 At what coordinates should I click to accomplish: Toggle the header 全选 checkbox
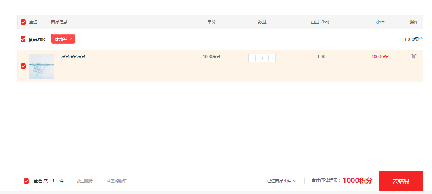pyautogui.click(x=23, y=22)
